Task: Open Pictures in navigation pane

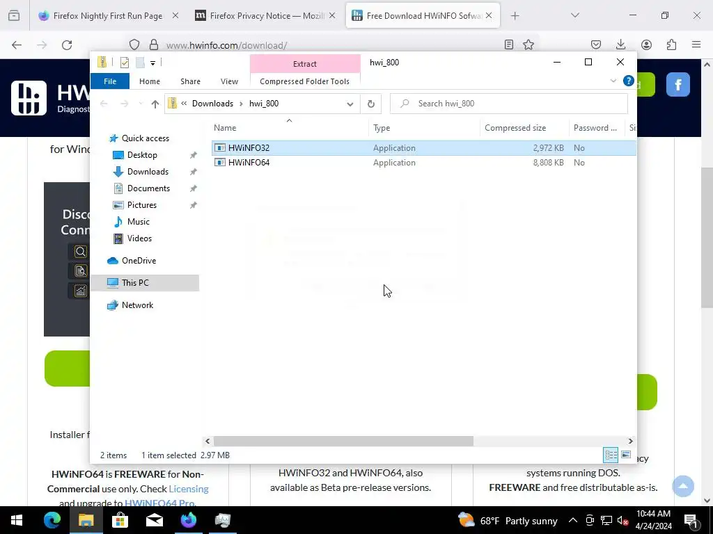Action: (x=142, y=205)
